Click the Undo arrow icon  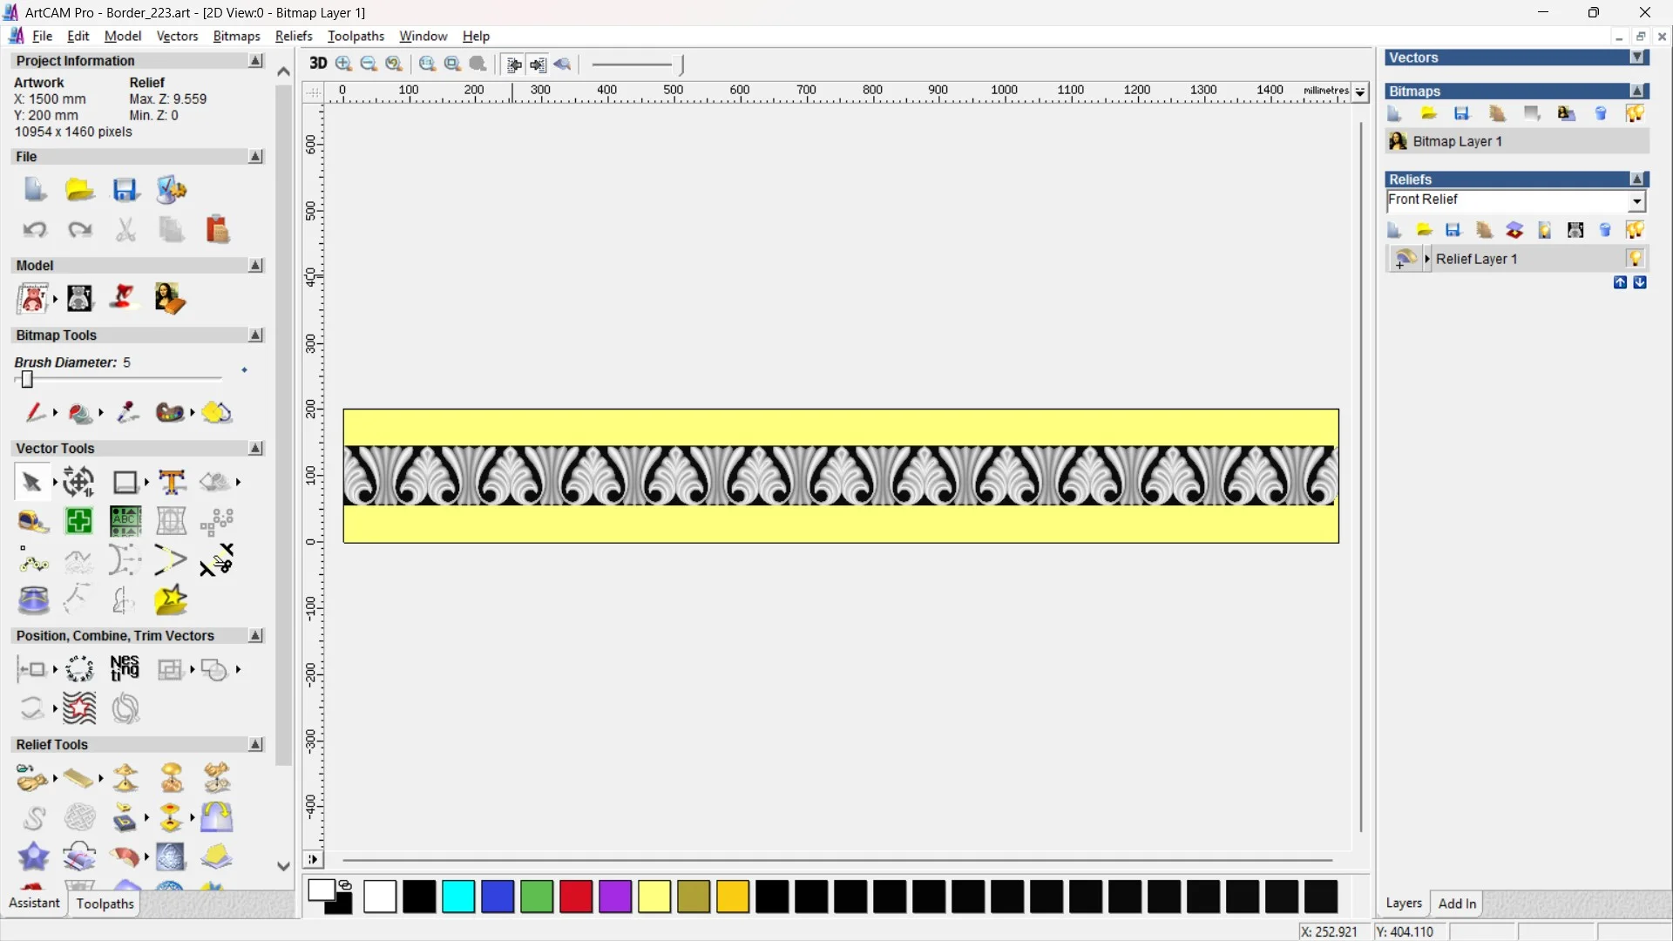(34, 230)
